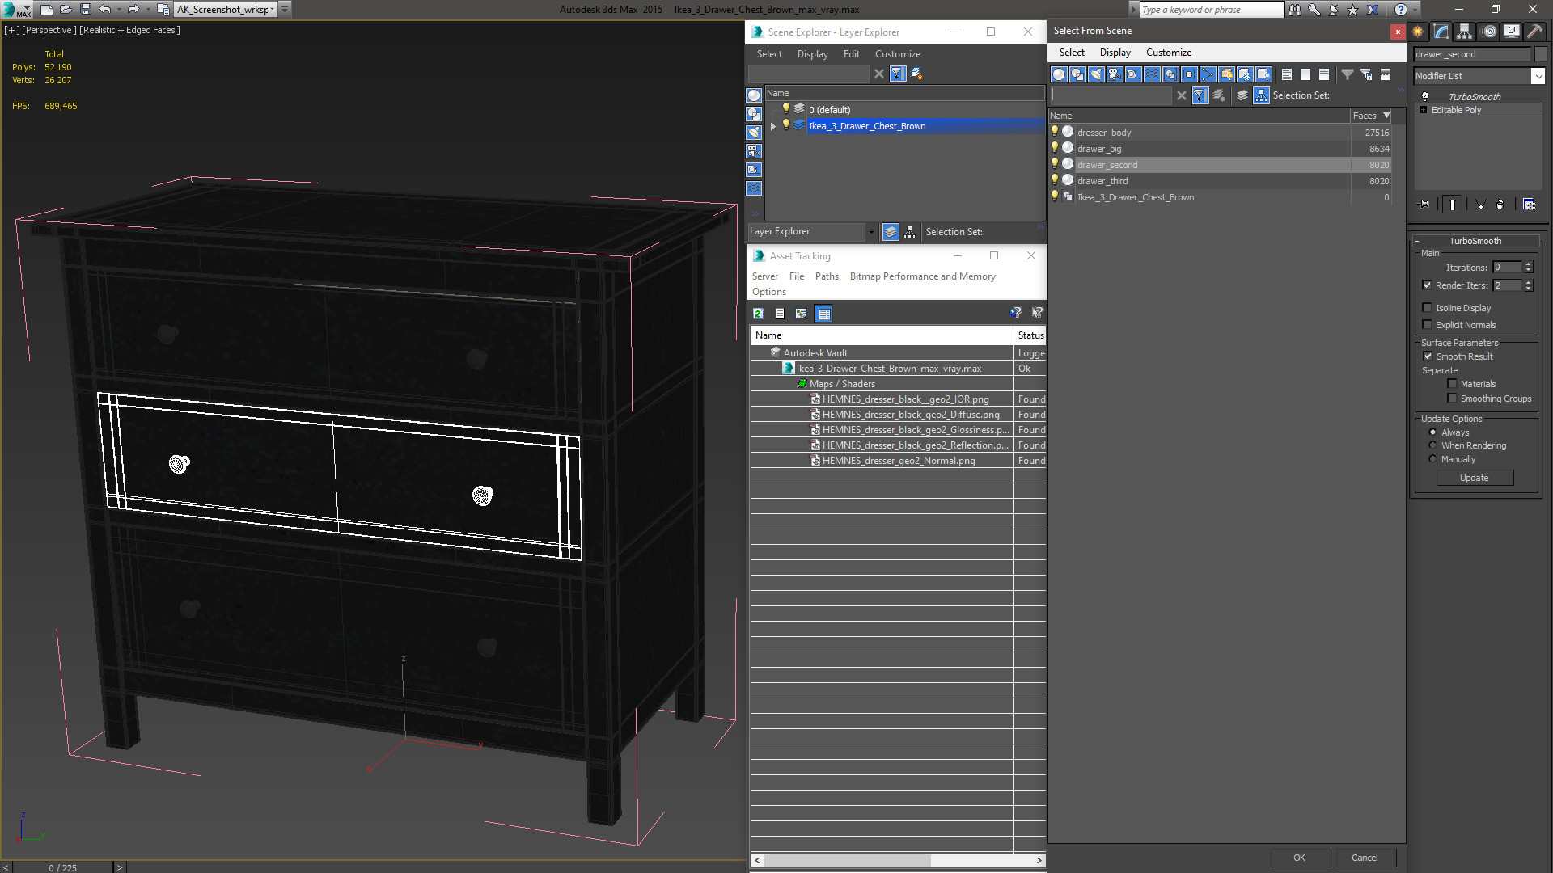Click Configure Modifier Sets icon

point(1530,205)
